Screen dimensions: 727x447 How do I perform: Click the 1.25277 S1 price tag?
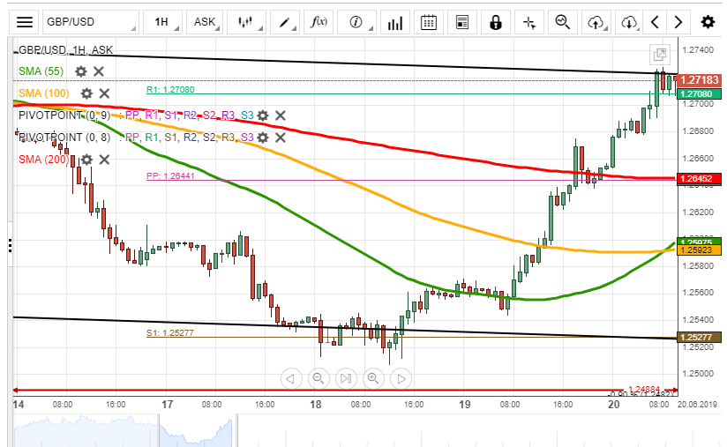[699, 337]
